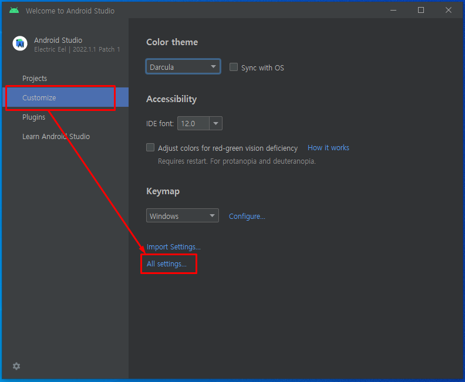Image resolution: width=465 pixels, height=382 pixels.
Task: Enable Sync with OS checkbox
Action: (x=234, y=67)
